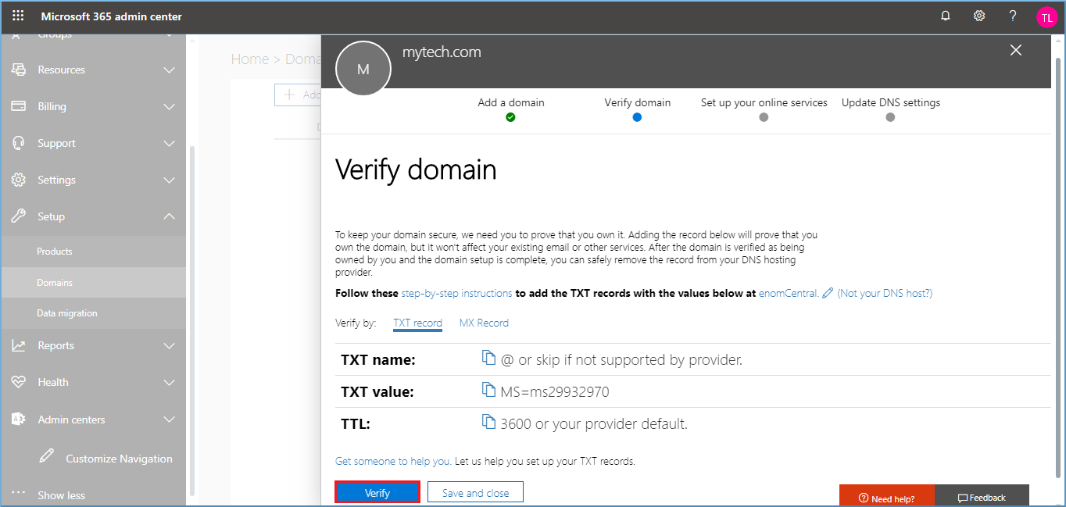Expand the Reports menu chevron
1066x507 pixels.
click(x=169, y=345)
